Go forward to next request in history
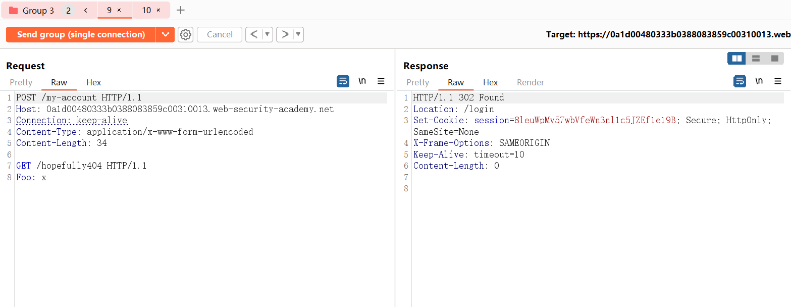The width and height of the screenshot is (791, 307). tap(285, 34)
